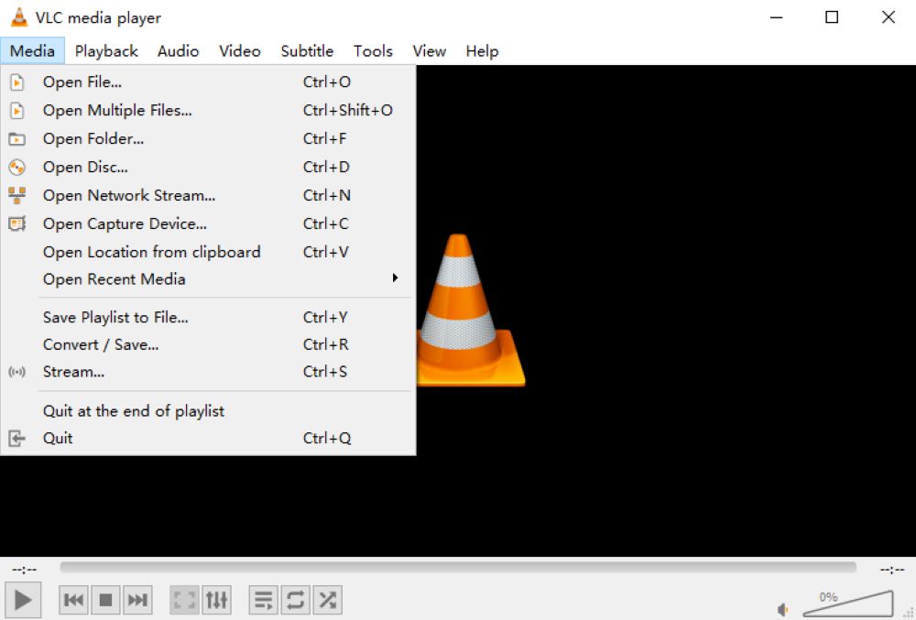The width and height of the screenshot is (916, 620).
Task: Mute audio with the speaker icon
Action: click(783, 609)
